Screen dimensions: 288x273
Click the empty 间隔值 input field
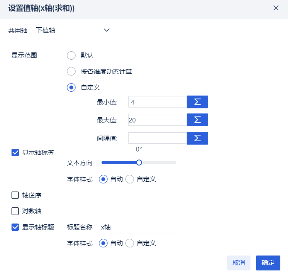pyautogui.click(x=157, y=138)
